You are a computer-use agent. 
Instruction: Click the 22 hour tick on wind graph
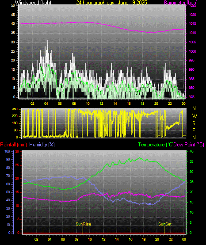point(170,103)
